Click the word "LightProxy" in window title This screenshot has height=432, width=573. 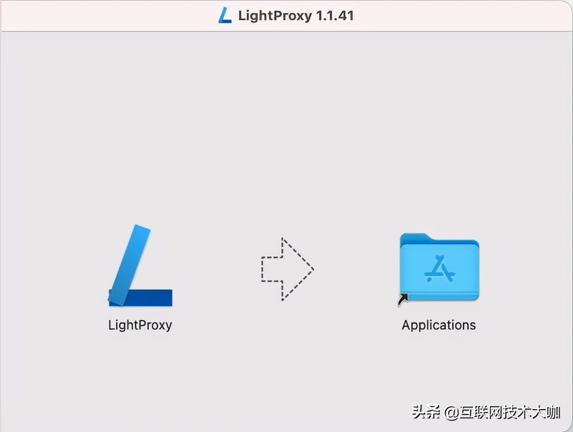pos(275,16)
